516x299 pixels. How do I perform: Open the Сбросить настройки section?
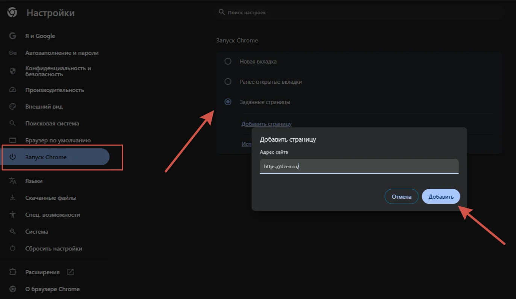pos(54,249)
